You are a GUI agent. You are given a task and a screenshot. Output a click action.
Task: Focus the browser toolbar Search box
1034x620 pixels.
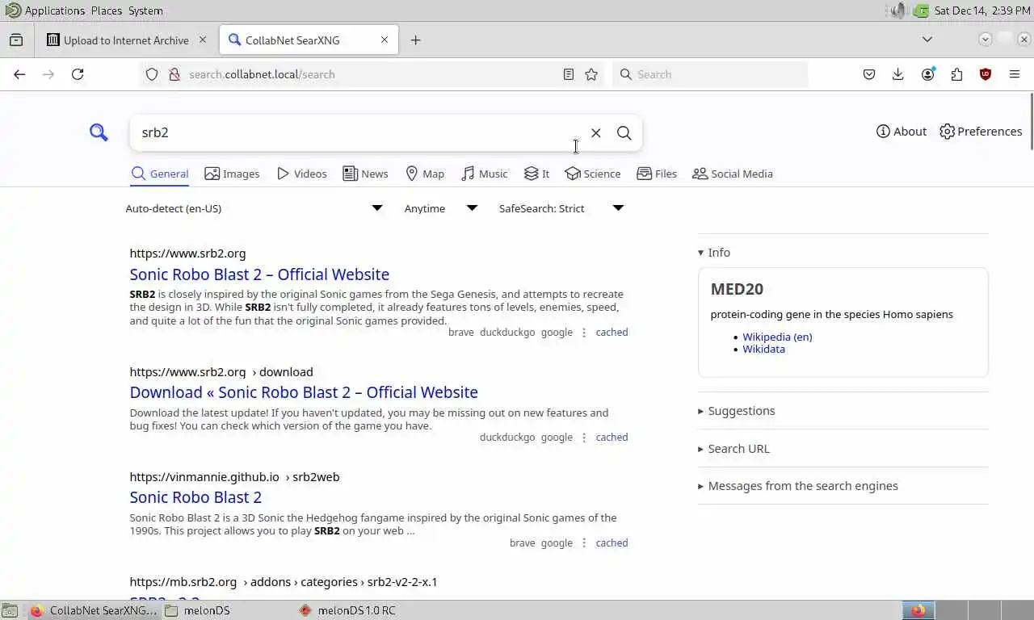point(710,74)
